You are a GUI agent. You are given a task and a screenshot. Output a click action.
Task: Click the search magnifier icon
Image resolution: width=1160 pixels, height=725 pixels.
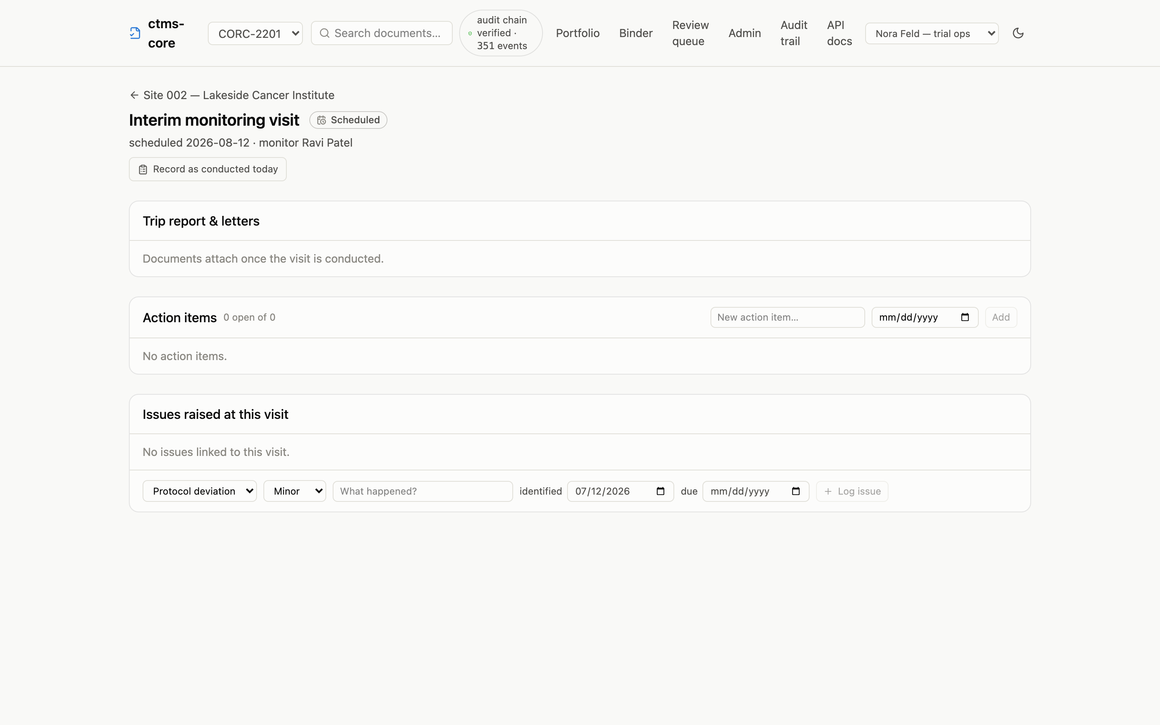(x=325, y=33)
